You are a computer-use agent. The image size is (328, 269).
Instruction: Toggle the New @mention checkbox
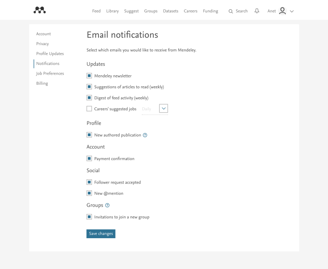[89, 193]
